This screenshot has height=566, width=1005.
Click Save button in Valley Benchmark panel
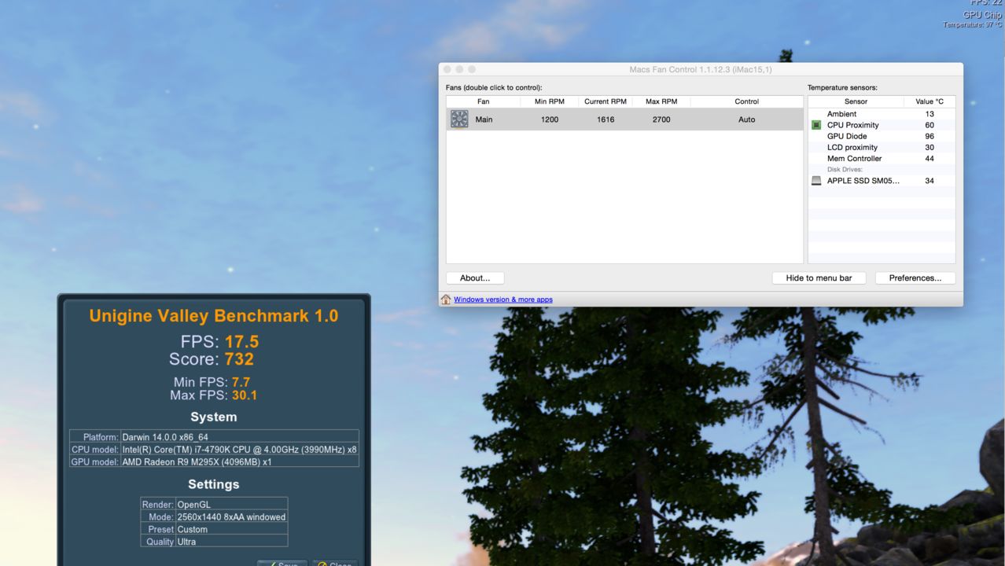coord(282,563)
